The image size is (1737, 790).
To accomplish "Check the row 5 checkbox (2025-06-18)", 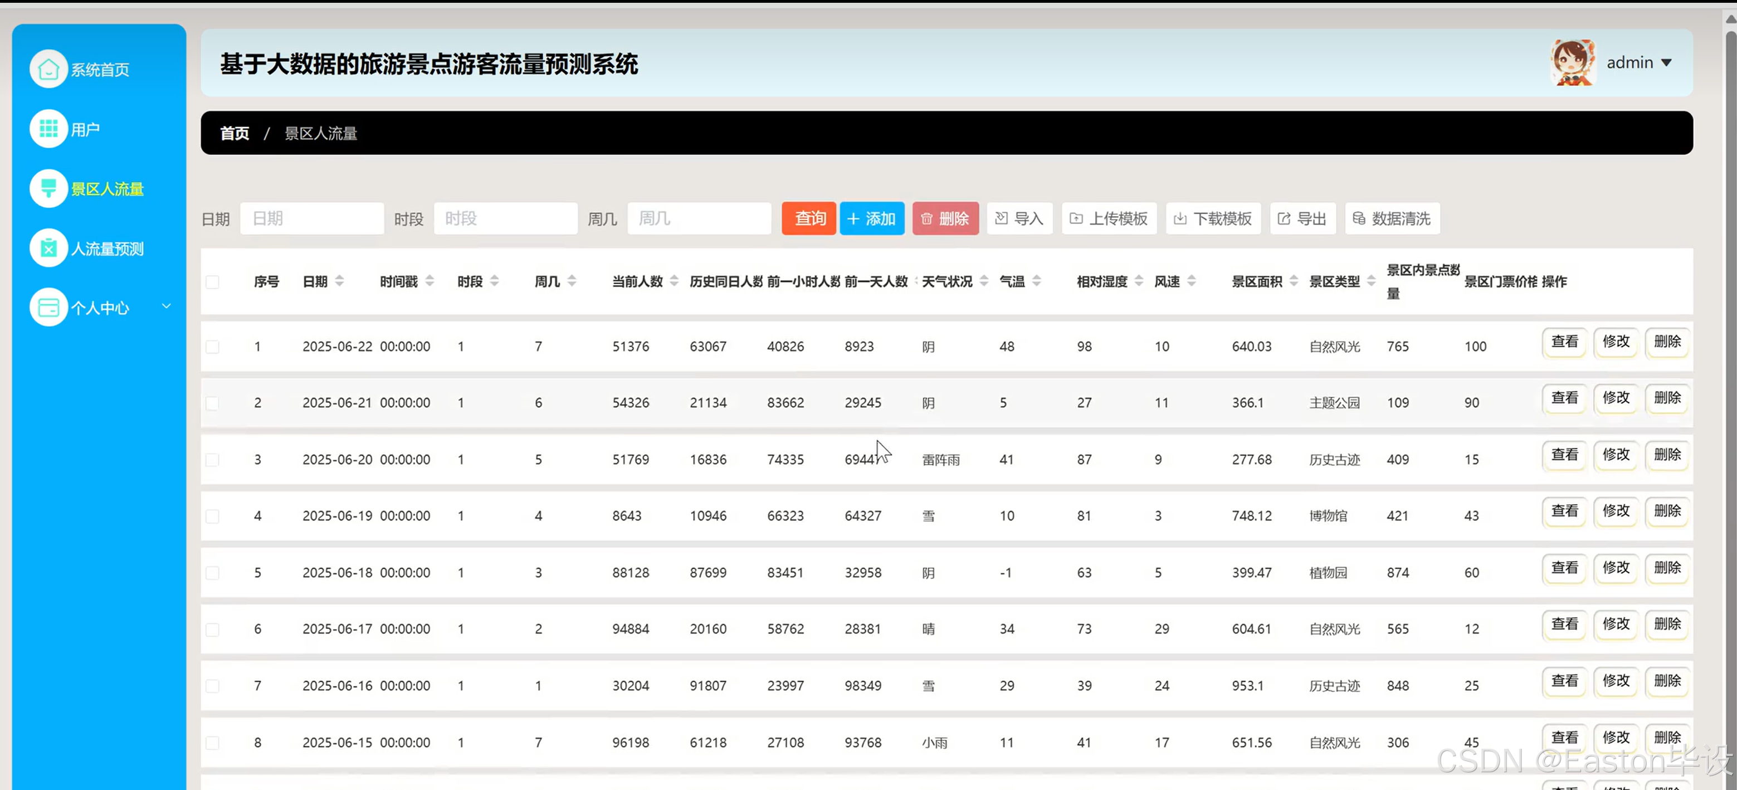I will tap(212, 573).
